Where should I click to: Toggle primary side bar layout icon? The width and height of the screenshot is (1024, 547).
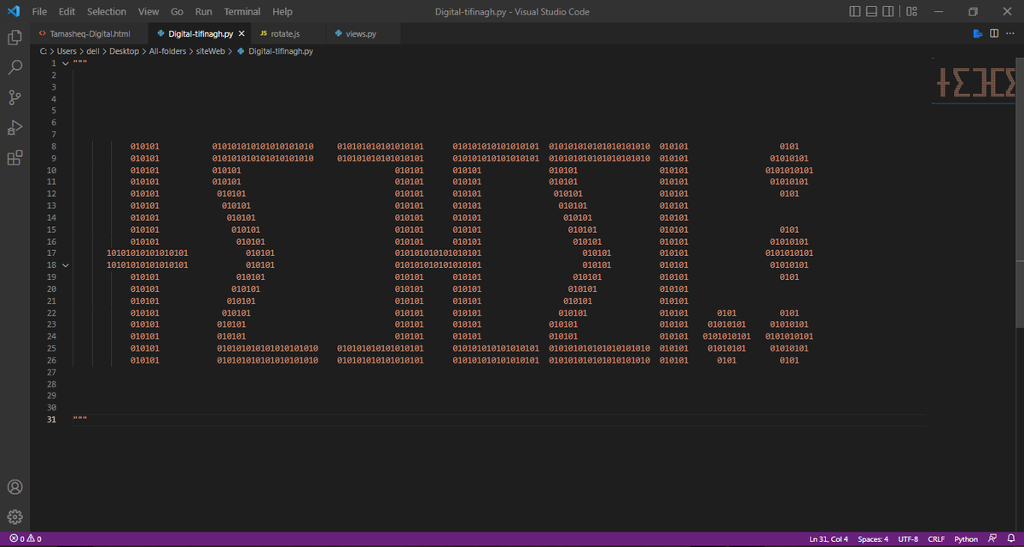[x=856, y=12]
